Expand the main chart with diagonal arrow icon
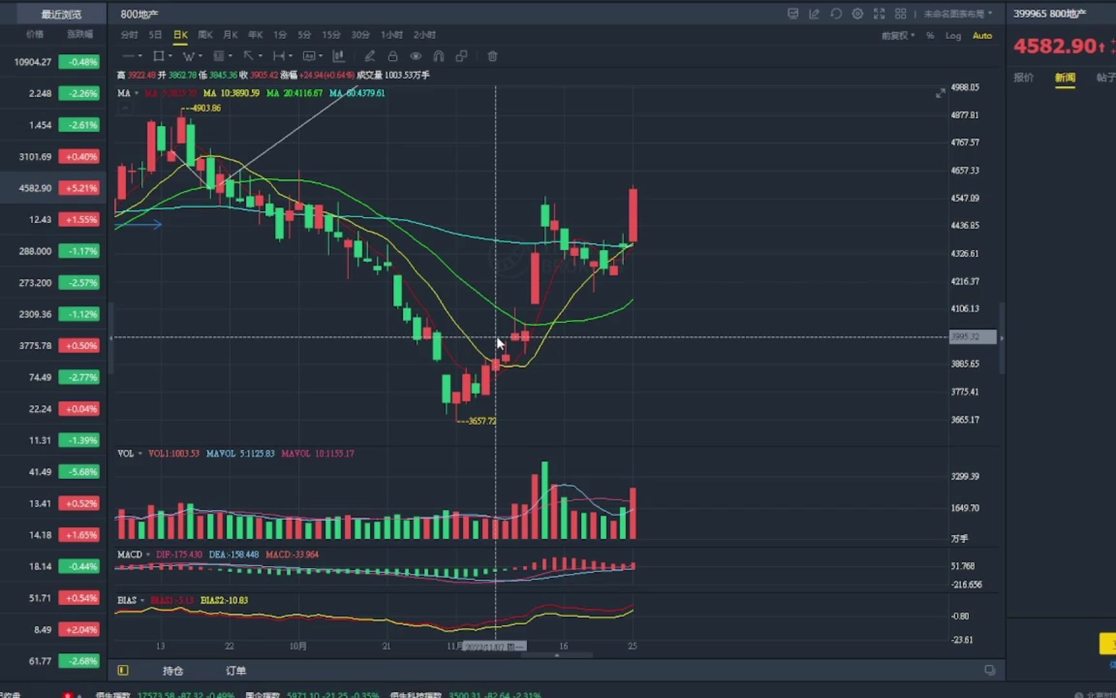The height and width of the screenshot is (698, 1116). click(940, 94)
